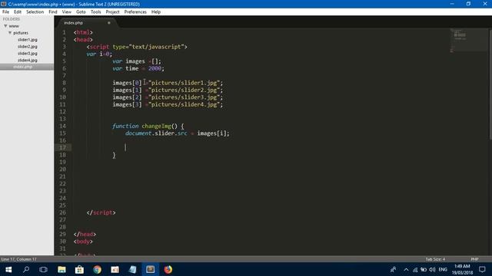The width and height of the screenshot is (492, 276).
Task: Open slider3.jpg in the sidebar
Action: [28, 54]
